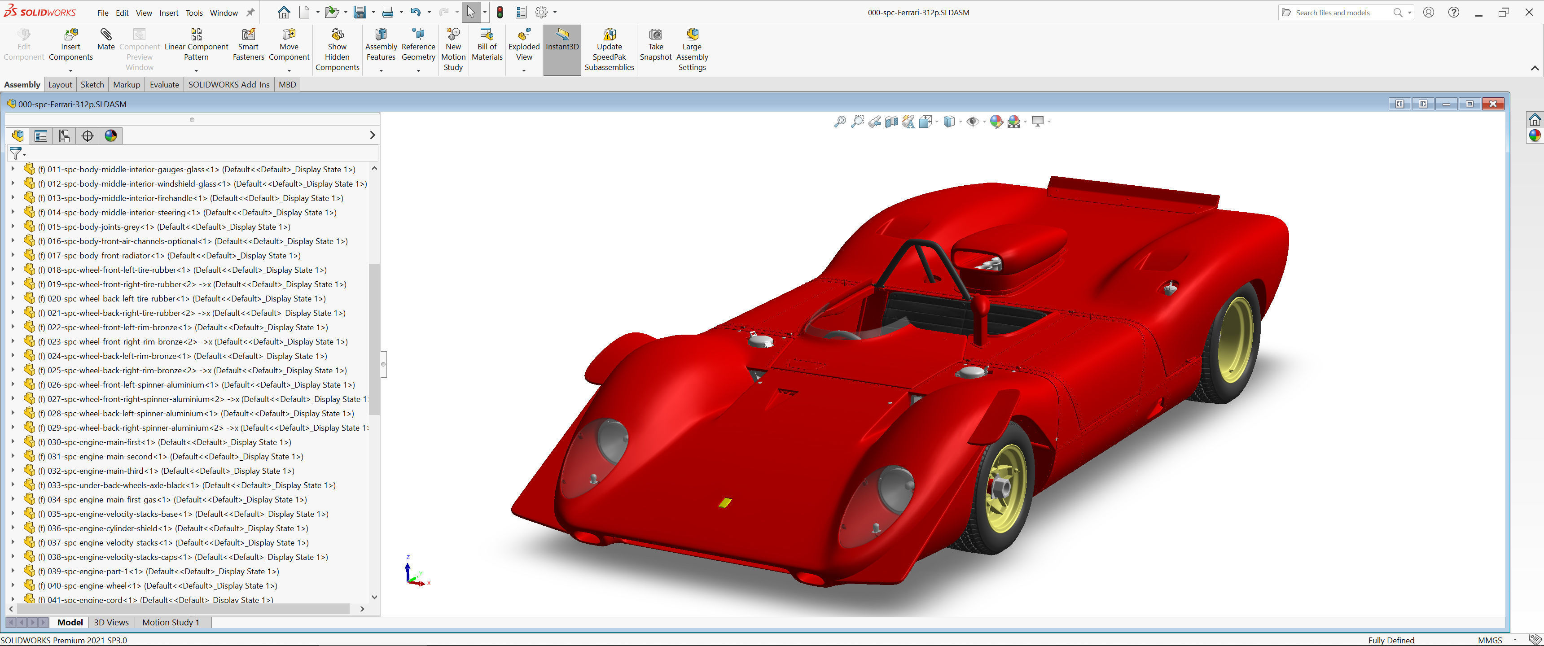Open the File menu

click(102, 13)
